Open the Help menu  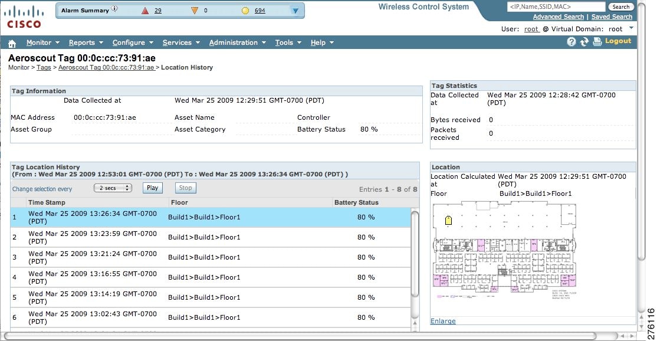pos(322,42)
